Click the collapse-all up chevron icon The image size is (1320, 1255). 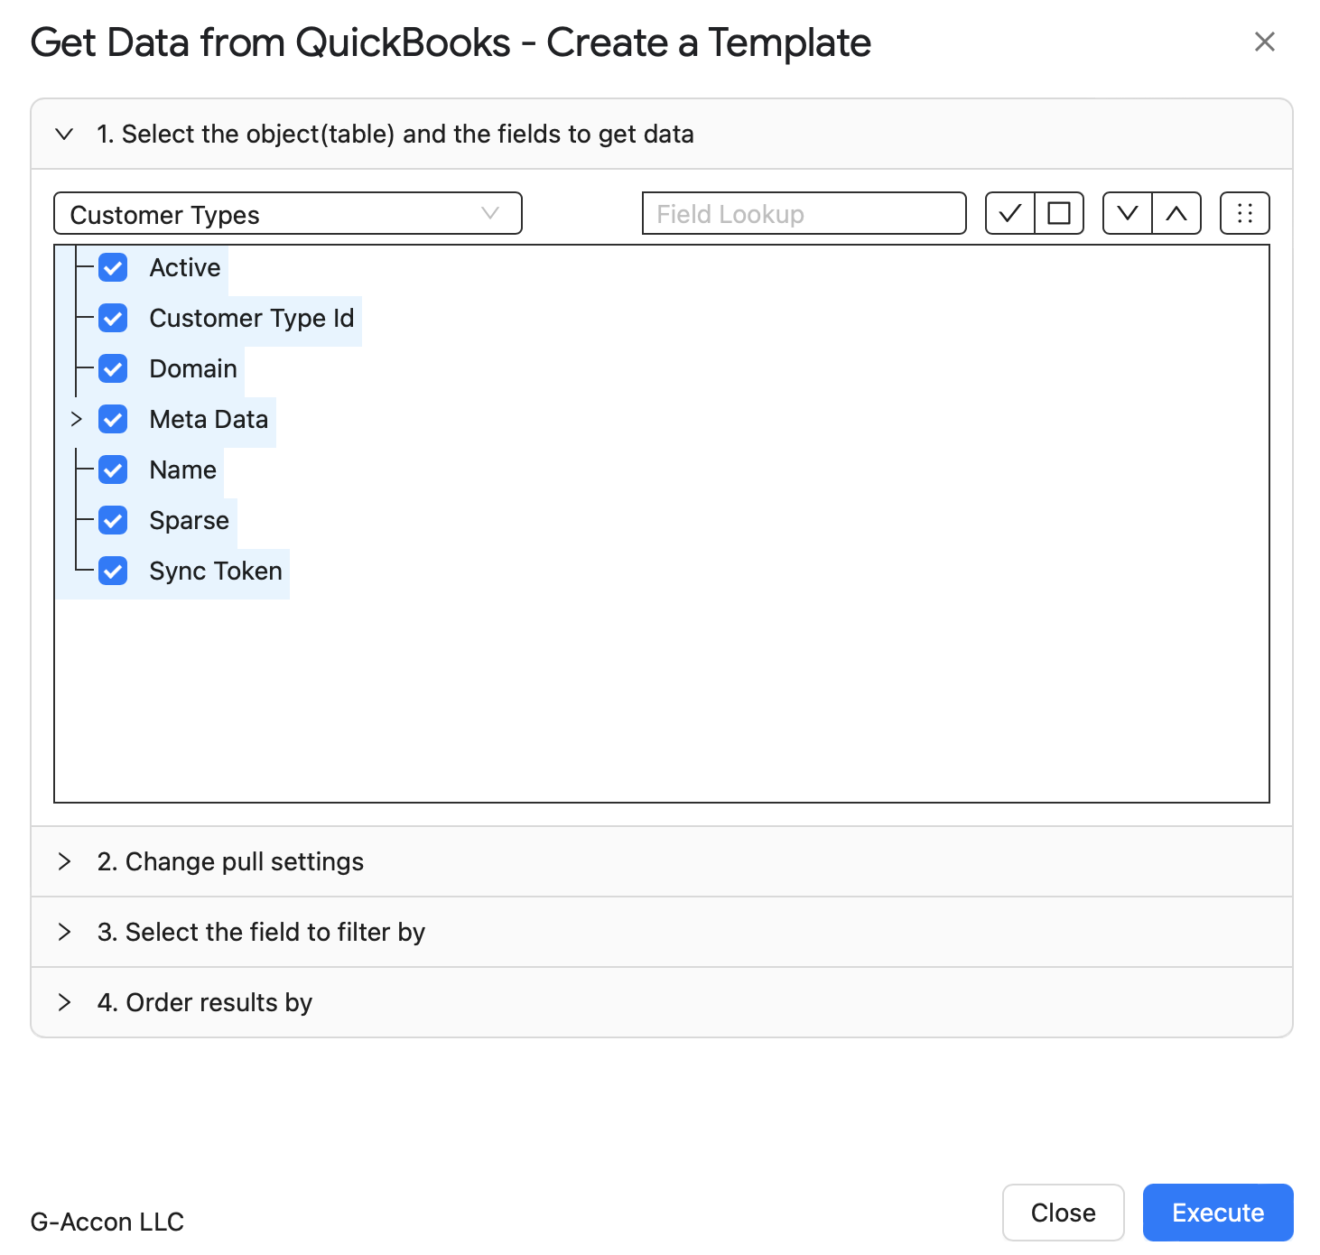[x=1176, y=214]
